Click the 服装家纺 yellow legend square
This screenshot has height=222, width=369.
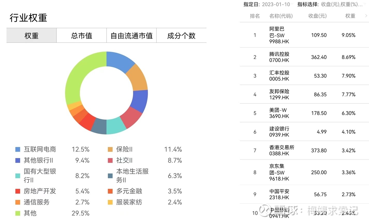pos(110,202)
